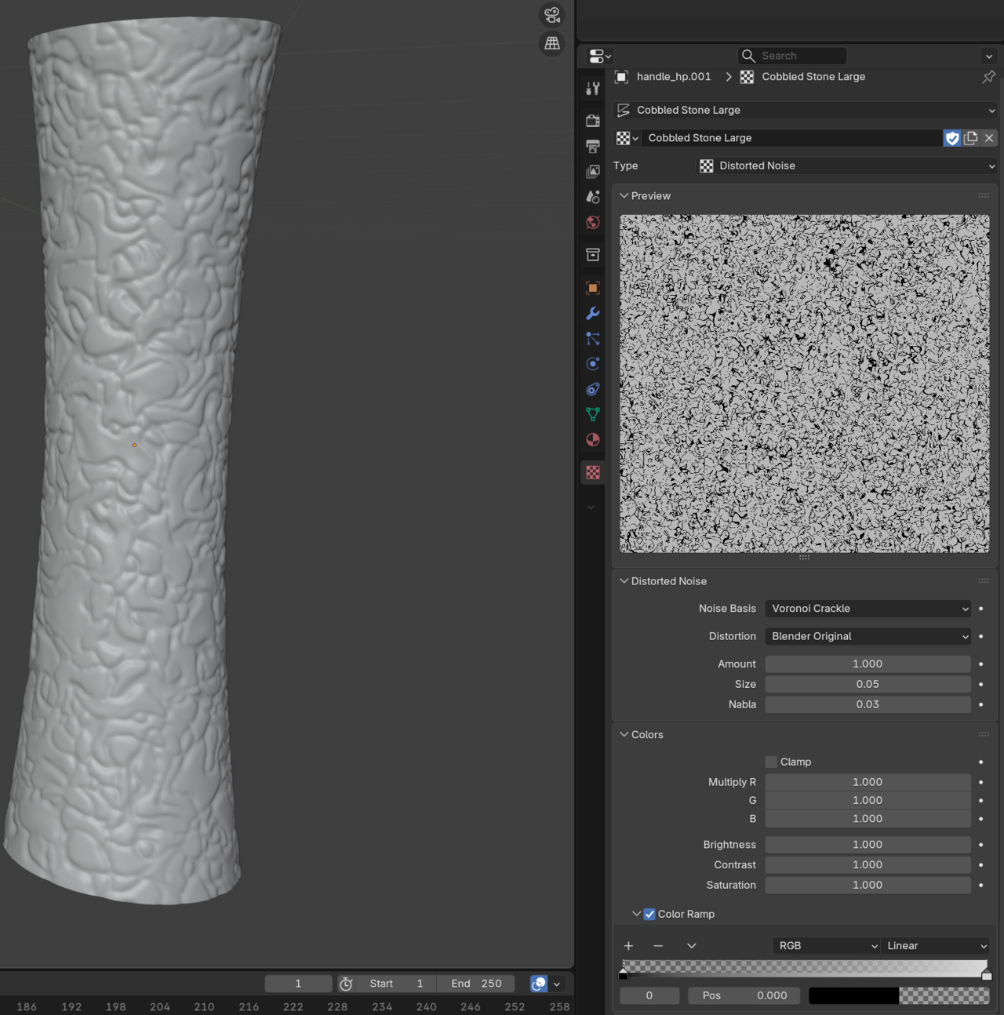Open the Noise Basis dropdown
1004x1015 pixels.
click(x=868, y=609)
